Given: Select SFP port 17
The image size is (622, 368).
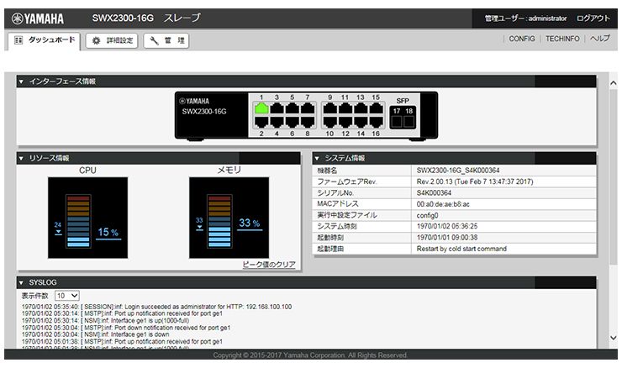Looking at the screenshot, I should [x=397, y=122].
